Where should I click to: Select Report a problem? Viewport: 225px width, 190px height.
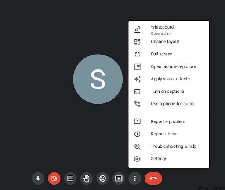169,121
